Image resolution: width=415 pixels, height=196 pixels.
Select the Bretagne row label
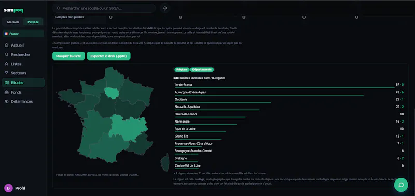(181, 158)
